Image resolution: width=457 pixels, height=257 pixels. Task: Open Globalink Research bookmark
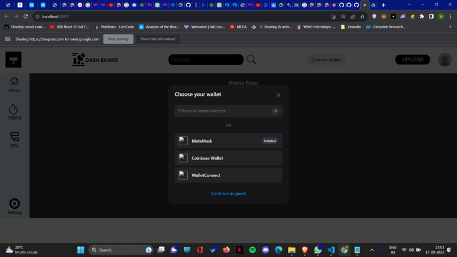[386, 27]
